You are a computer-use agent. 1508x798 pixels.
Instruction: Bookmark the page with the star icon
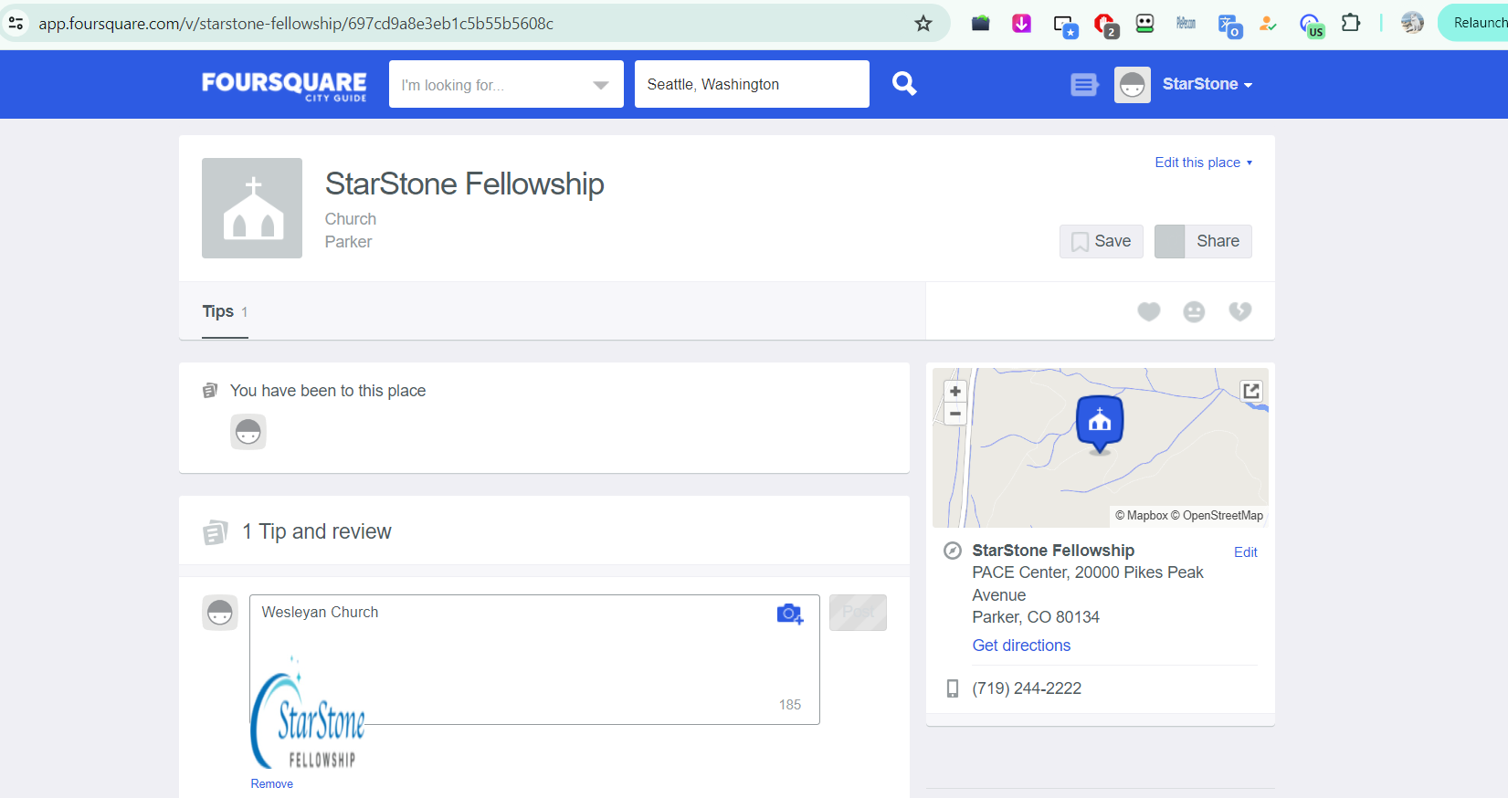[x=923, y=23]
